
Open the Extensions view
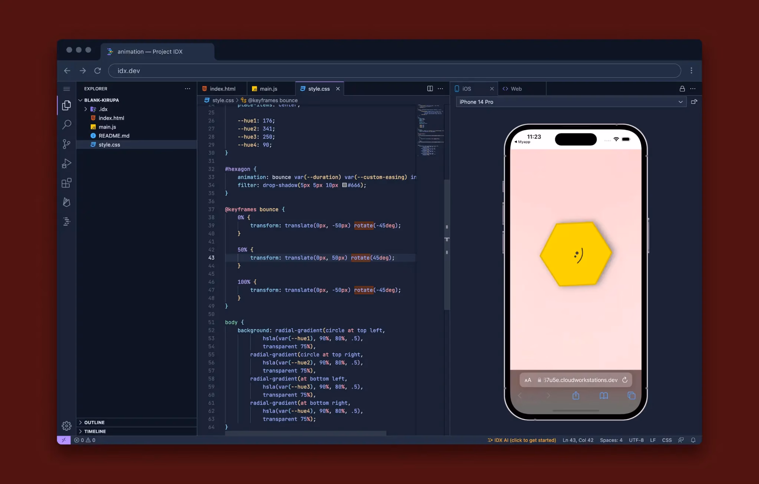67,183
